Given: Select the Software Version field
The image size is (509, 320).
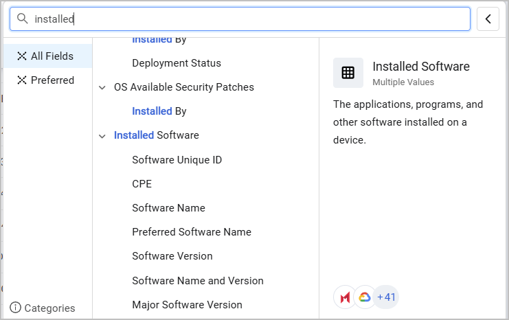Looking at the screenshot, I should click(172, 255).
